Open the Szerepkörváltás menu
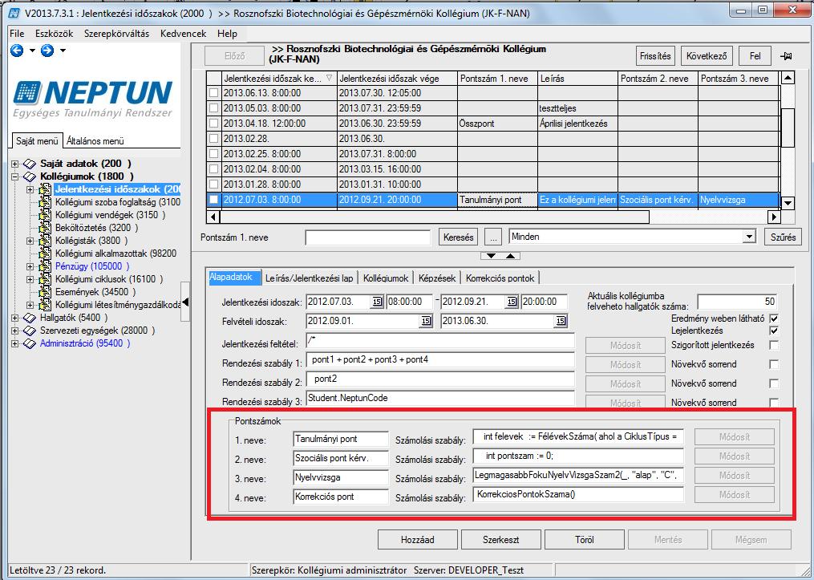 117,34
